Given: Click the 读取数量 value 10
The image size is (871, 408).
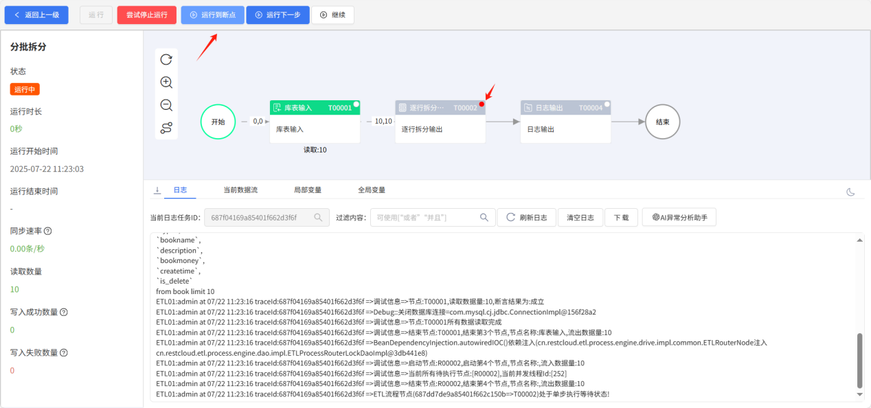Looking at the screenshot, I should click(14, 290).
